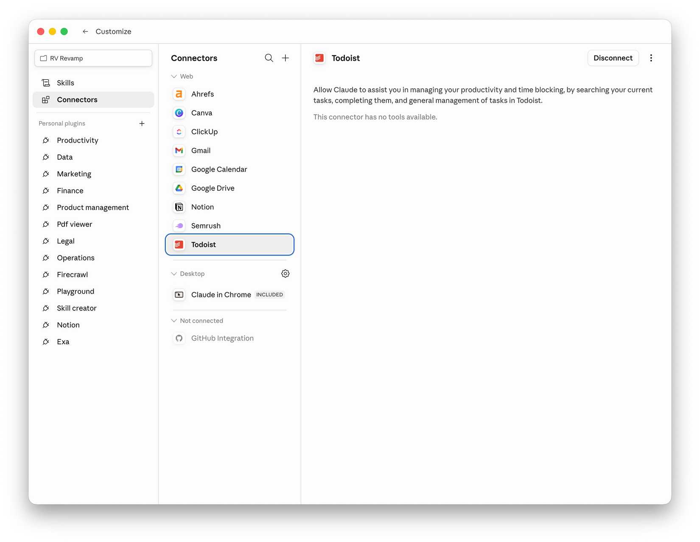Click the Skills icon in sidebar
700x542 pixels.
click(x=46, y=83)
